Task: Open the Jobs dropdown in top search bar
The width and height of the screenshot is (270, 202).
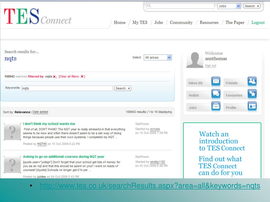Action: pos(229,6)
